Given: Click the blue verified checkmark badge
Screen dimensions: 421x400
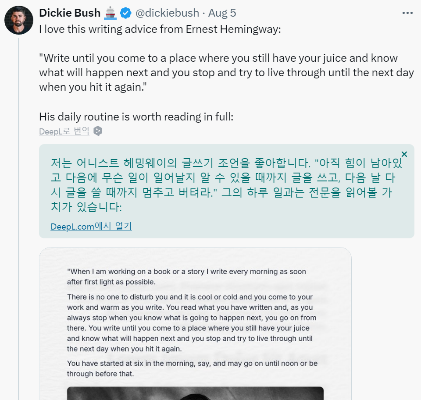Looking at the screenshot, I should pos(125,13).
